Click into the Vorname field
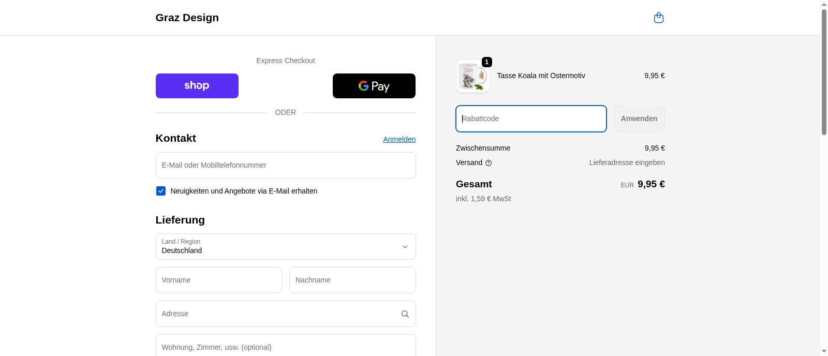 pyautogui.click(x=218, y=280)
